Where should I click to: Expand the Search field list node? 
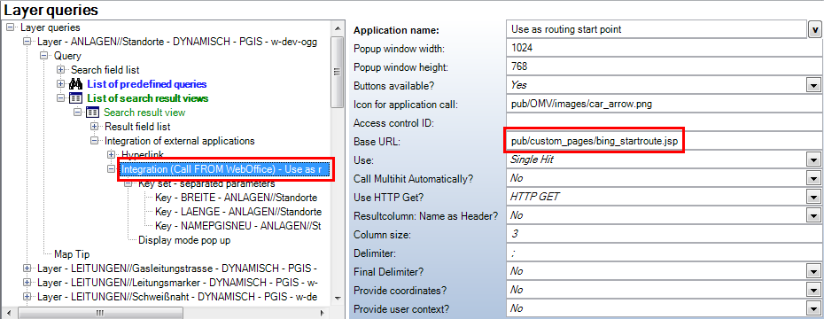60,69
